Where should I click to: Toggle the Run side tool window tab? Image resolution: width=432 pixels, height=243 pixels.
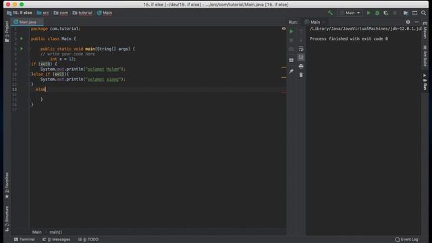425,82
